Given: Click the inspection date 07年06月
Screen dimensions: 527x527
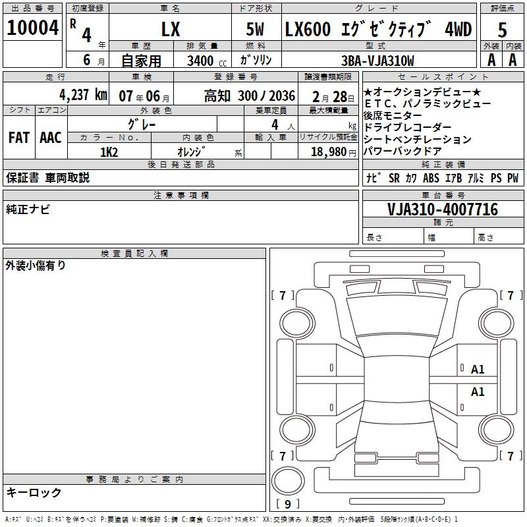Looking at the screenshot, I should click(x=144, y=96).
